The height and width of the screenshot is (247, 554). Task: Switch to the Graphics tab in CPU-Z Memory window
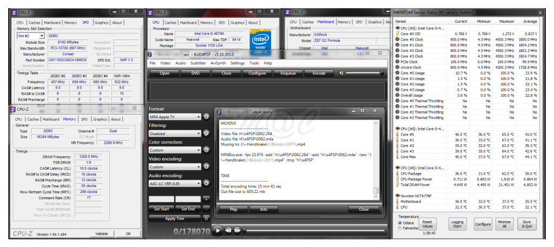[100, 119]
